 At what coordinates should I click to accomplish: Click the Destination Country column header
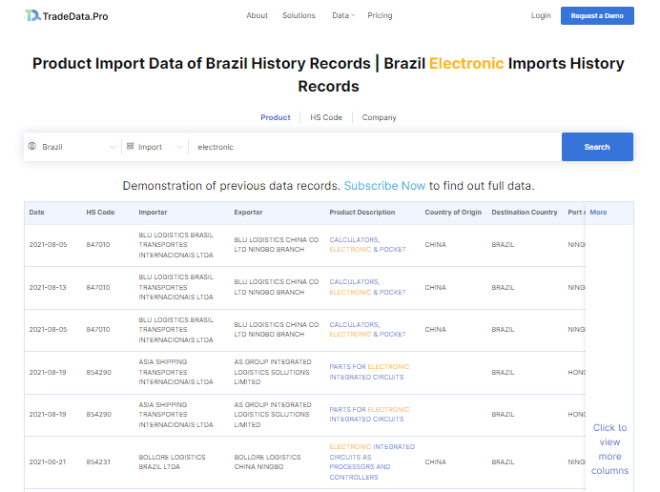point(524,212)
